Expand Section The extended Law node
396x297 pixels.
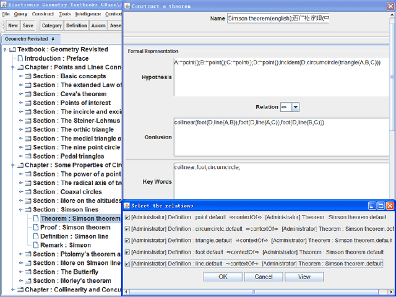point(21,85)
